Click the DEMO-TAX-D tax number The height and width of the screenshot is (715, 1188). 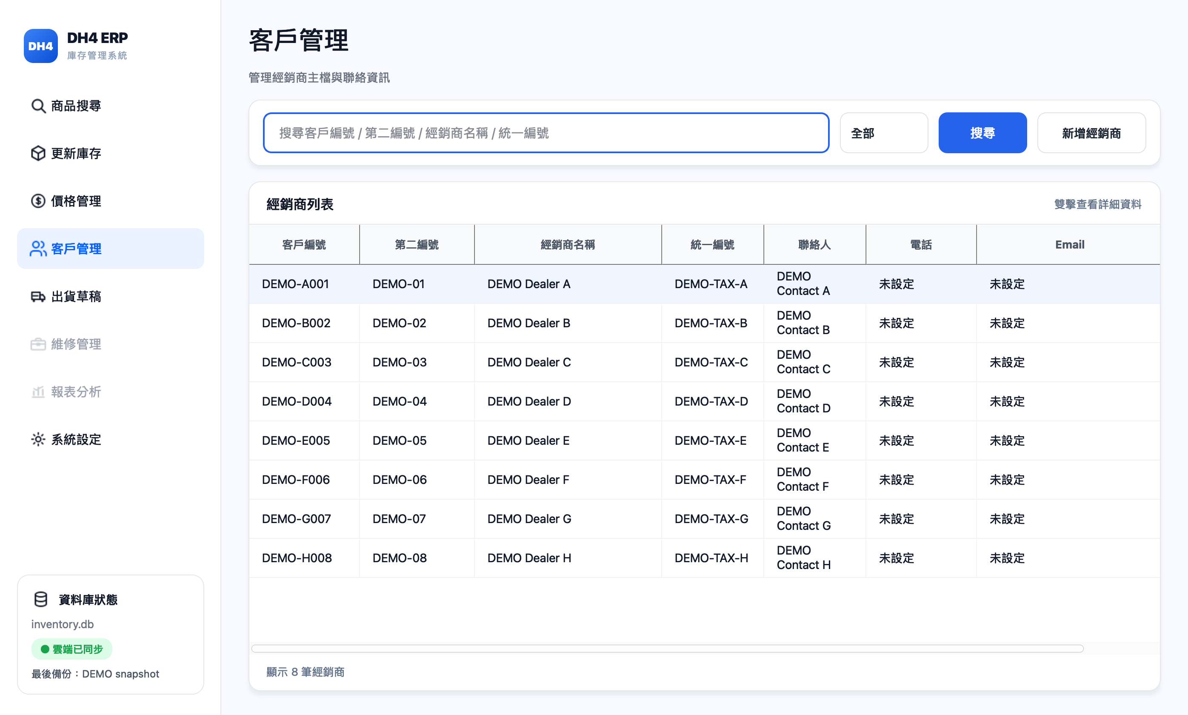tap(711, 401)
